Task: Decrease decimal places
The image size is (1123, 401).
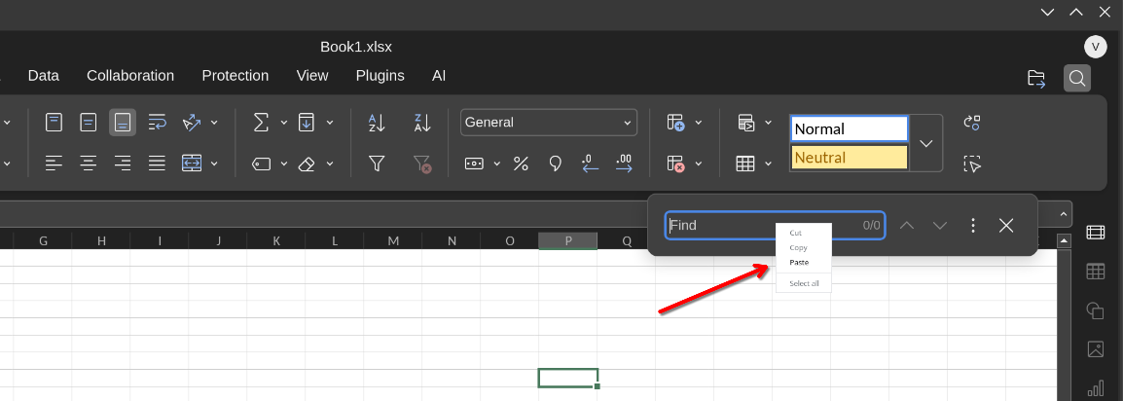Action: tap(590, 164)
